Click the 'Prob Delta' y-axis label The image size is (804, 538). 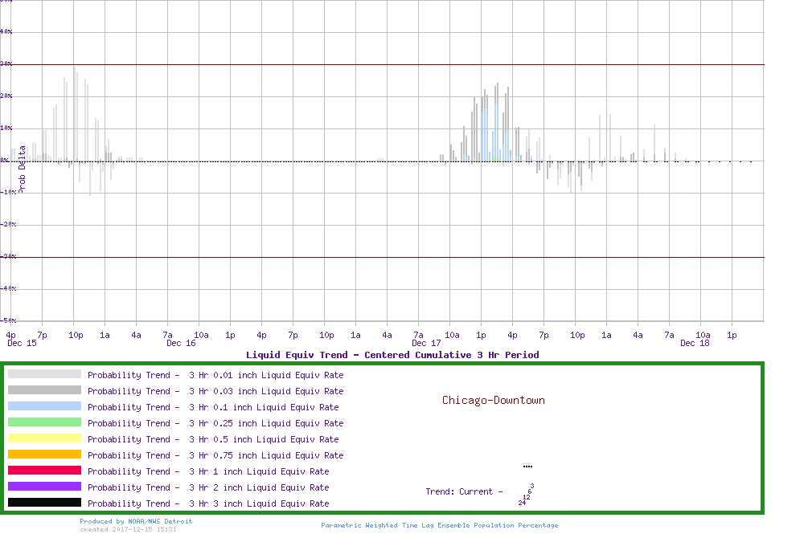tap(23, 169)
